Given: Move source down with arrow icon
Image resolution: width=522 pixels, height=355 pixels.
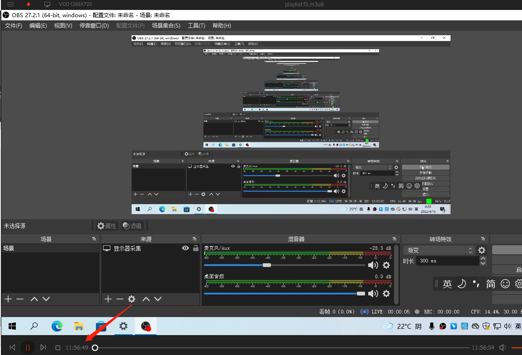Looking at the screenshot, I should click(158, 299).
